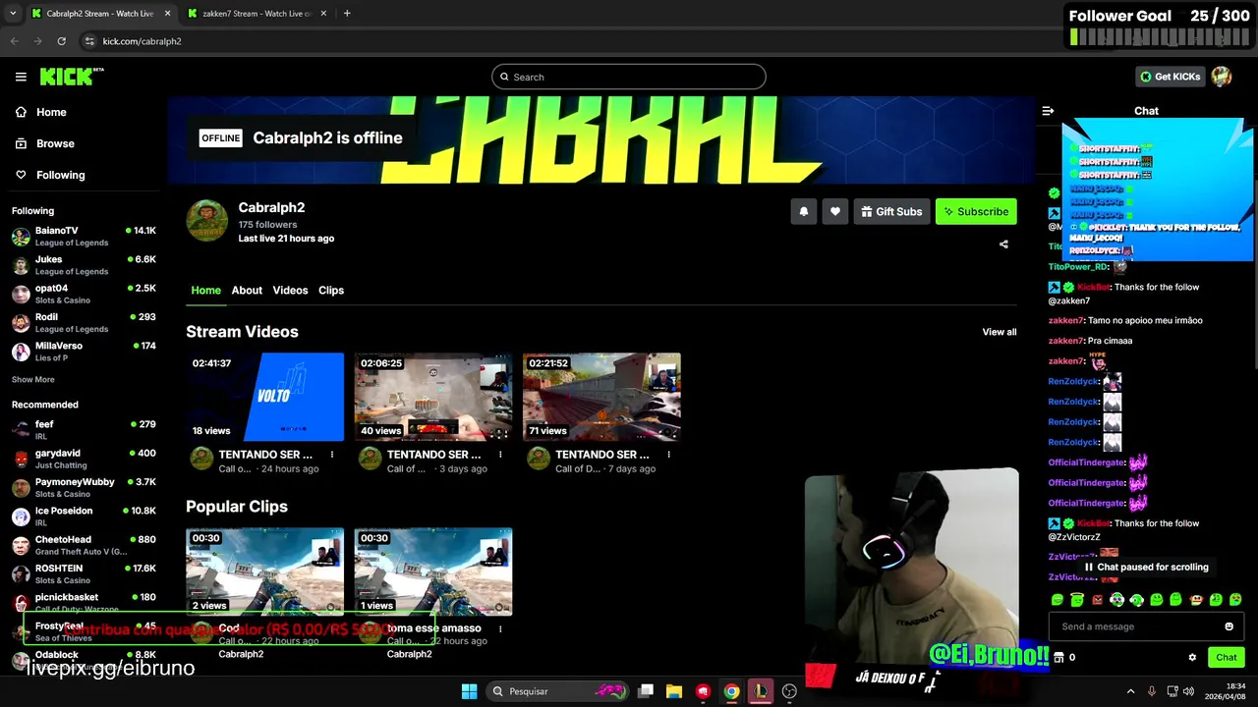Switch to the Videos tab
Viewport: 1258px width, 707px height.
[x=290, y=291]
